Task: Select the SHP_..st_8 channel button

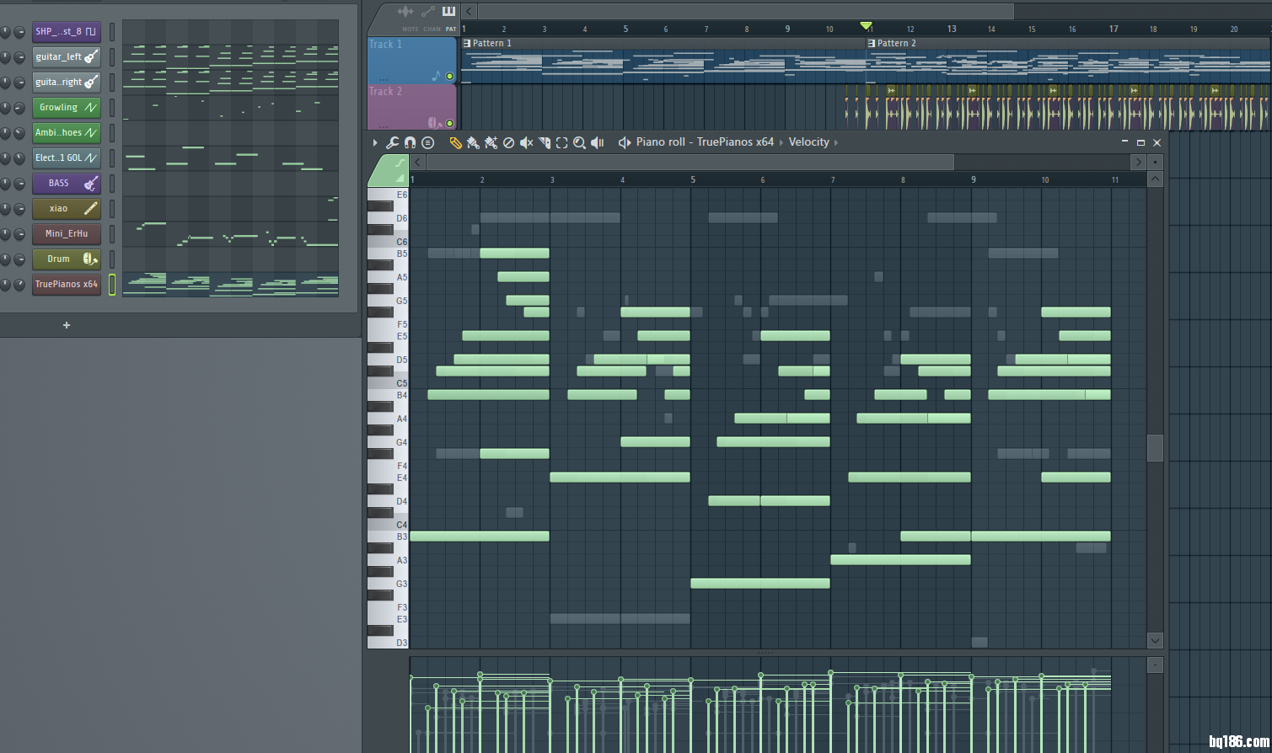Action: point(67,32)
